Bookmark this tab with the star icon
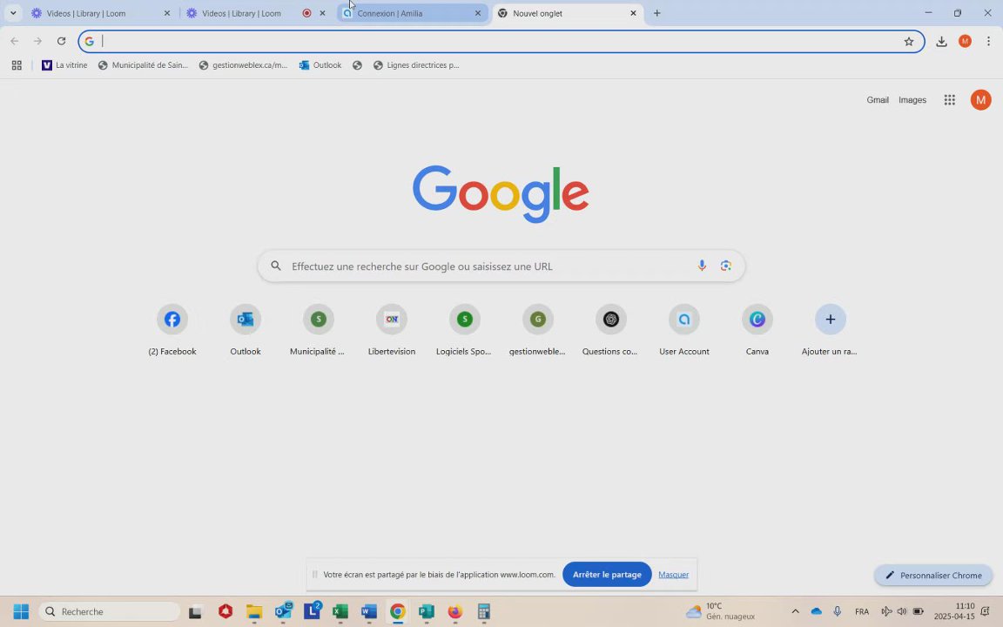This screenshot has height=627, width=1003. (908, 42)
